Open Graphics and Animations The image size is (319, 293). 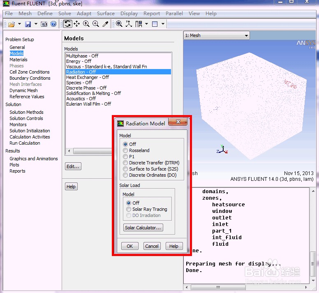34,159
